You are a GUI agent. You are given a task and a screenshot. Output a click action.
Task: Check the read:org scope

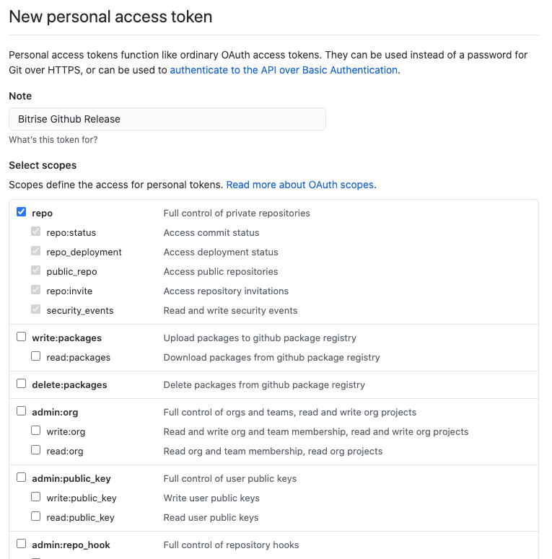pos(36,450)
